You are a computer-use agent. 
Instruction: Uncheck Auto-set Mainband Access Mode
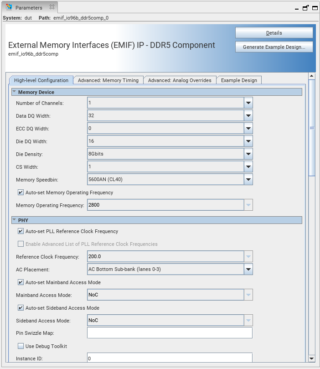pyautogui.click(x=21, y=282)
